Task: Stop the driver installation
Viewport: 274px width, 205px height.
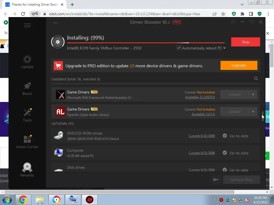Action: [246, 42]
